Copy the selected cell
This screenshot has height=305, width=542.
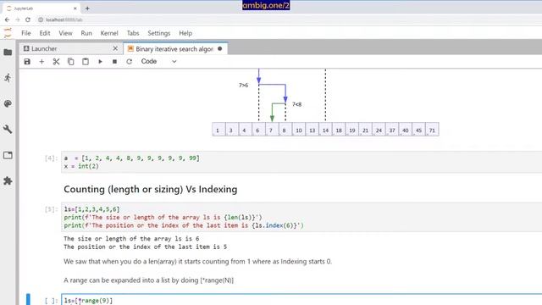[70, 62]
